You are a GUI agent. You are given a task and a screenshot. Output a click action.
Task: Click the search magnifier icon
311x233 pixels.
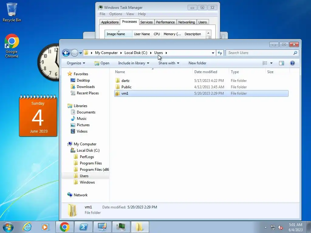[x=295, y=53]
